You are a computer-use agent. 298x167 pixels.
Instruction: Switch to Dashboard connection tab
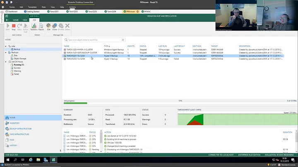pos(12,12)
